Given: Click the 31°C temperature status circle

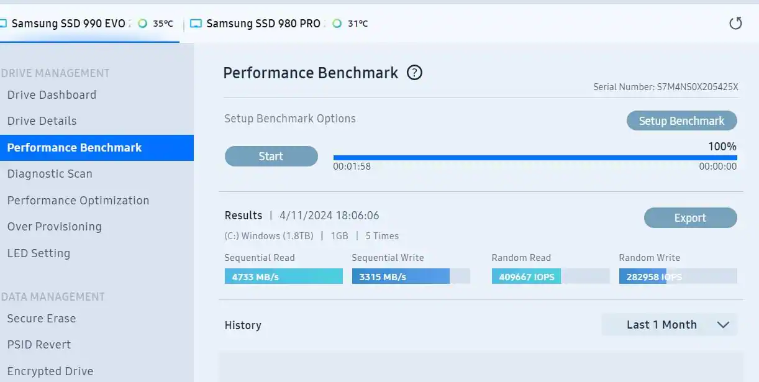Looking at the screenshot, I should pyautogui.click(x=337, y=24).
